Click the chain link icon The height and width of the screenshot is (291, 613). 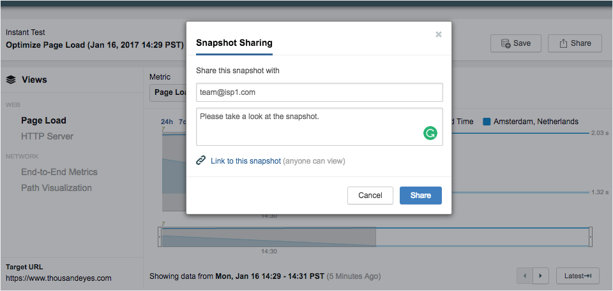(201, 161)
